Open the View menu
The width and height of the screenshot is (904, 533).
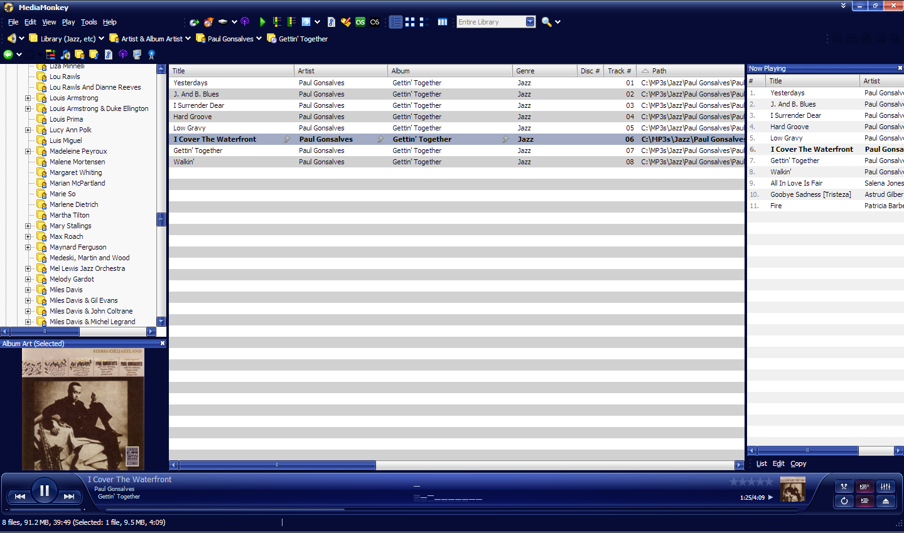(49, 22)
